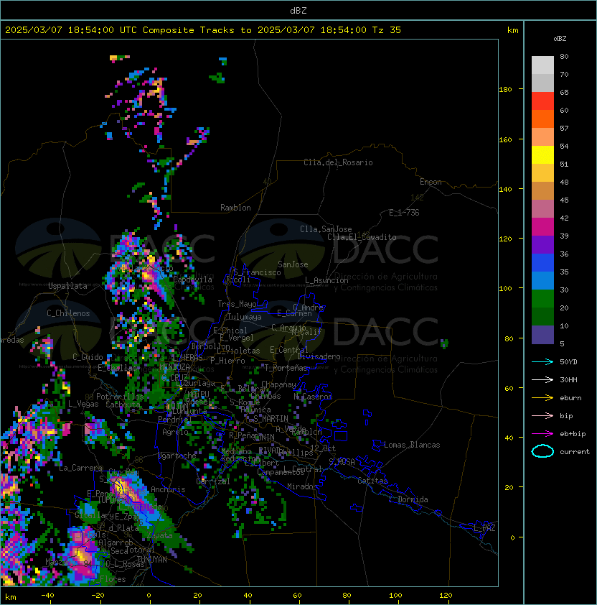
Task: Click the 'Encon' map label
Action: [431, 182]
